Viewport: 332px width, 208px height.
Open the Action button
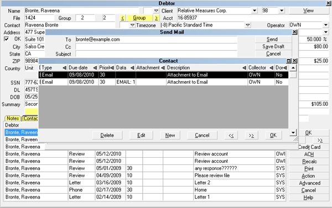pos(309,176)
